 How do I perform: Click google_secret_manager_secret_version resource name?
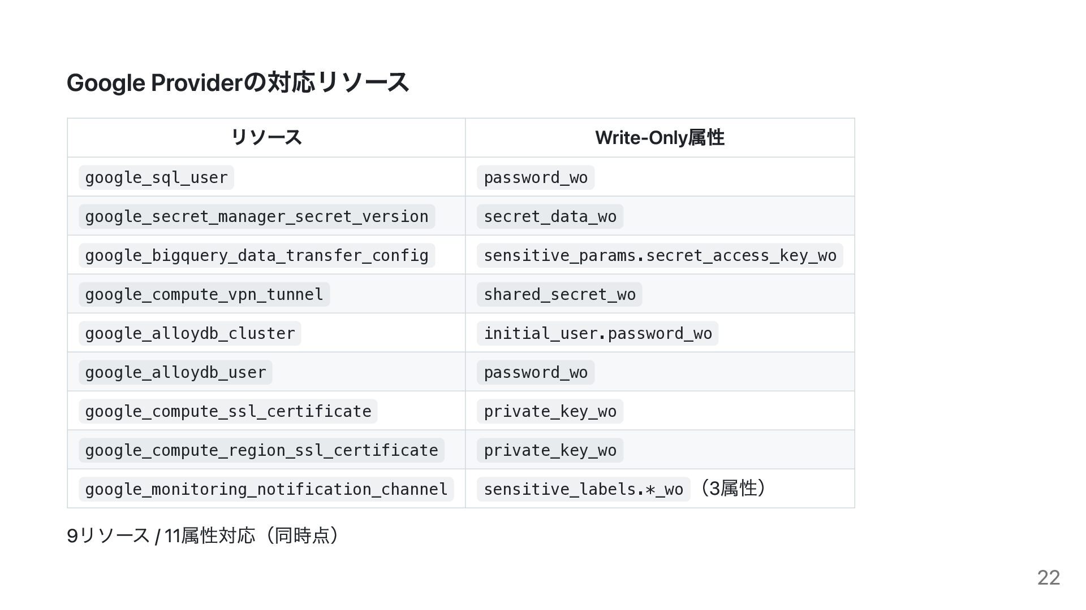click(x=256, y=216)
